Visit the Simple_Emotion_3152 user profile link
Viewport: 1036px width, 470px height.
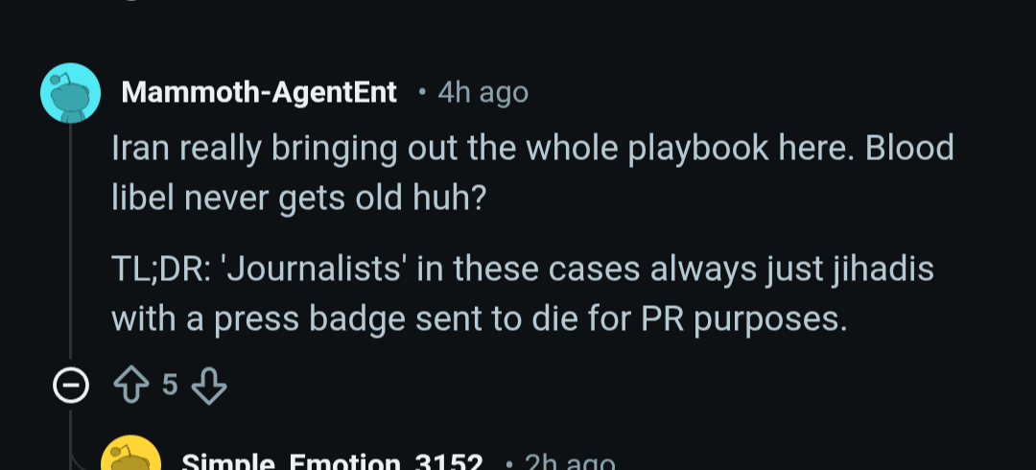pos(332,462)
